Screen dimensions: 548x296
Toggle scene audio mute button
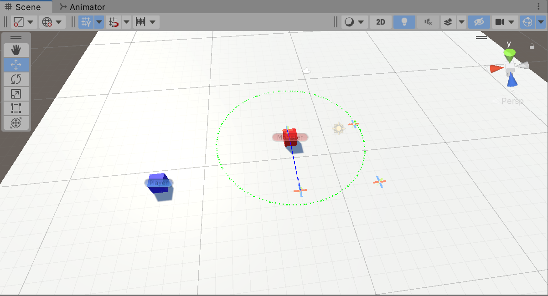pyautogui.click(x=428, y=22)
